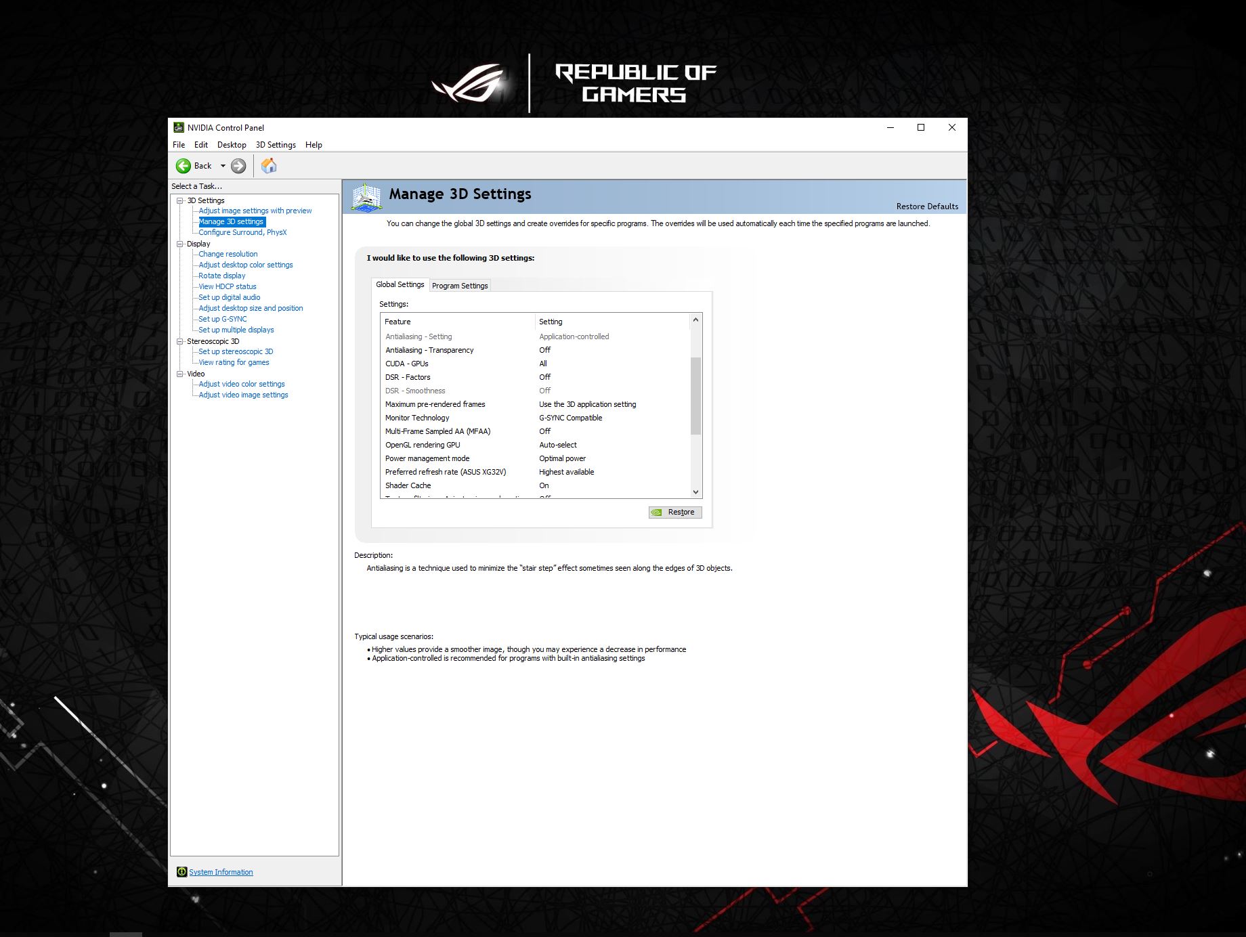Image resolution: width=1246 pixels, height=937 pixels.
Task: Click the settings list scrollbar thumb
Action: pyautogui.click(x=695, y=395)
